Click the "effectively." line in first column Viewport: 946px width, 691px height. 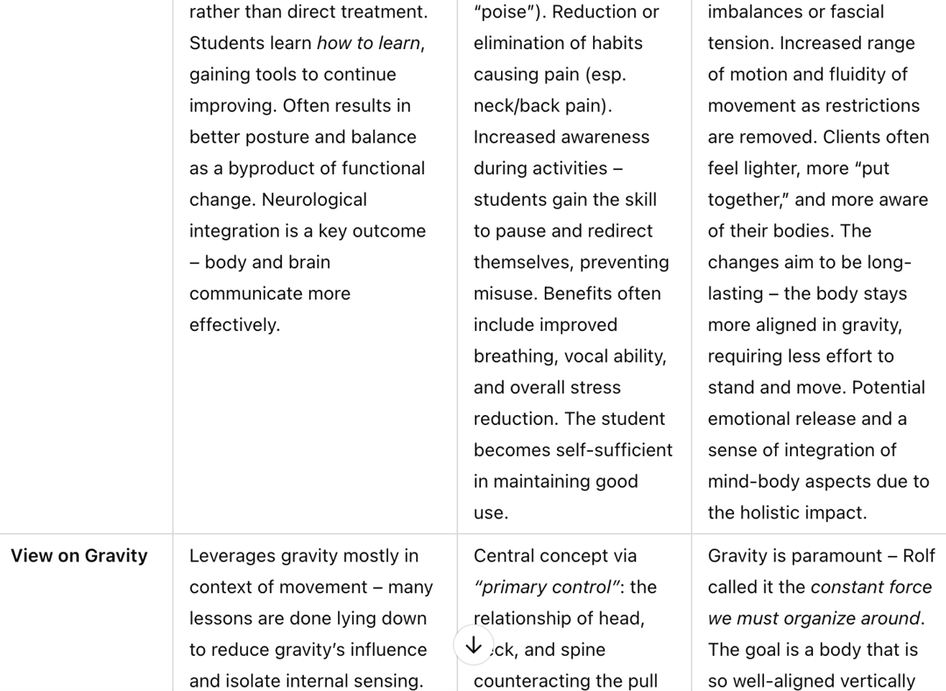[235, 325]
